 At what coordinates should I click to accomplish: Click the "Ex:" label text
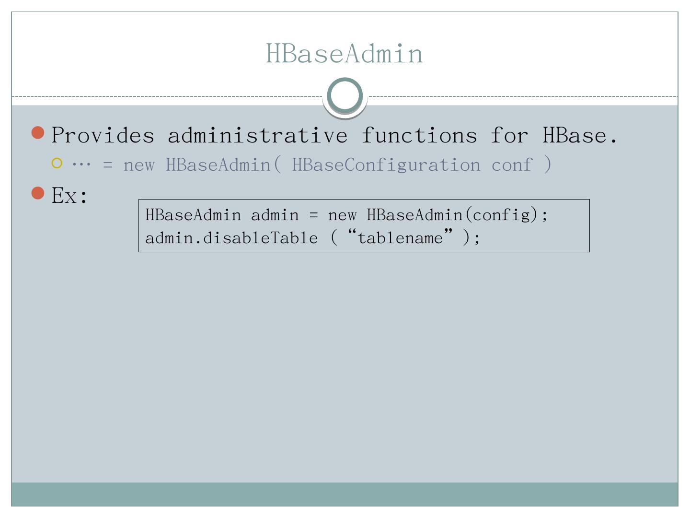[69, 196]
